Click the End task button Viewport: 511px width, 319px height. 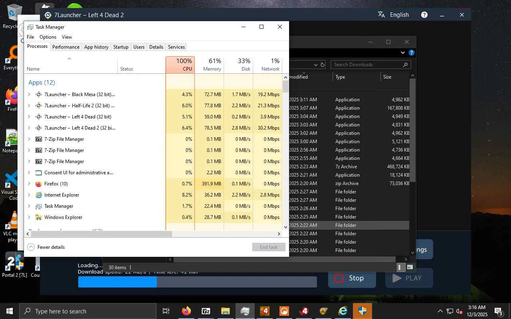point(269,247)
